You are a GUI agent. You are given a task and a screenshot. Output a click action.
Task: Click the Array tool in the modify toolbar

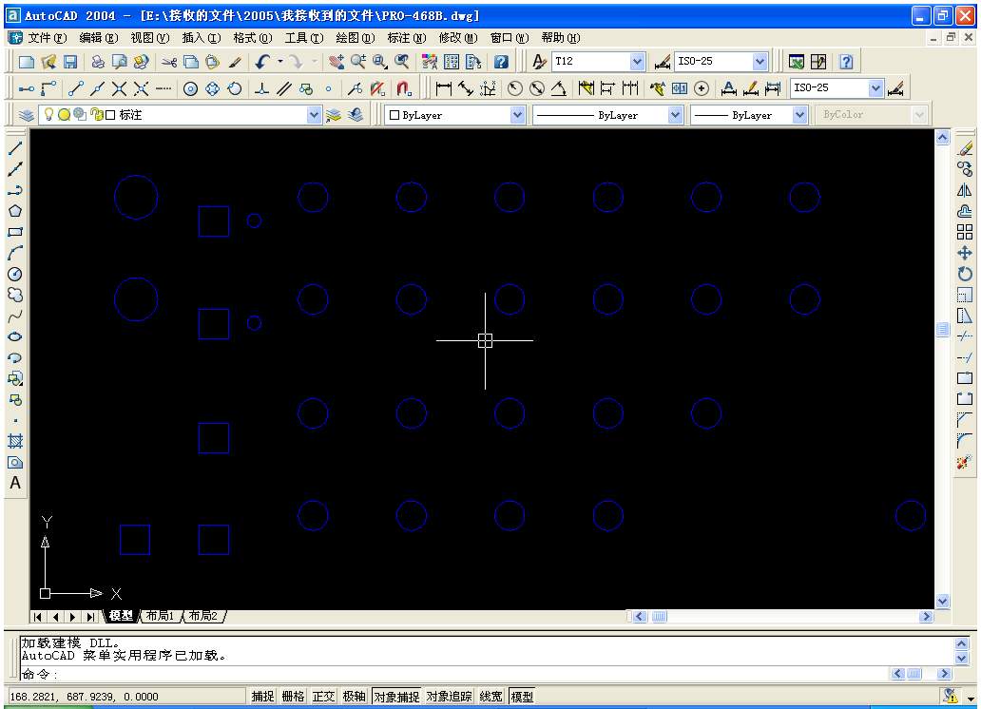[x=965, y=232]
